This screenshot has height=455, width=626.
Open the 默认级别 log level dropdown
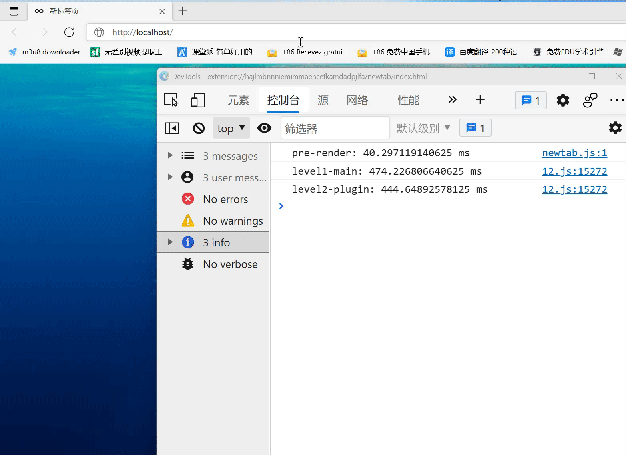click(423, 128)
